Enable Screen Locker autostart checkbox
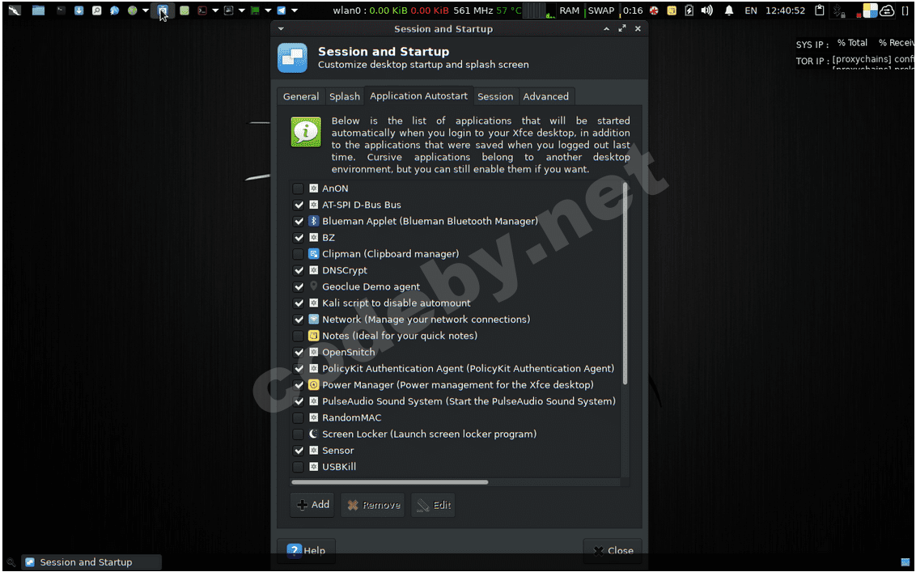 click(298, 434)
